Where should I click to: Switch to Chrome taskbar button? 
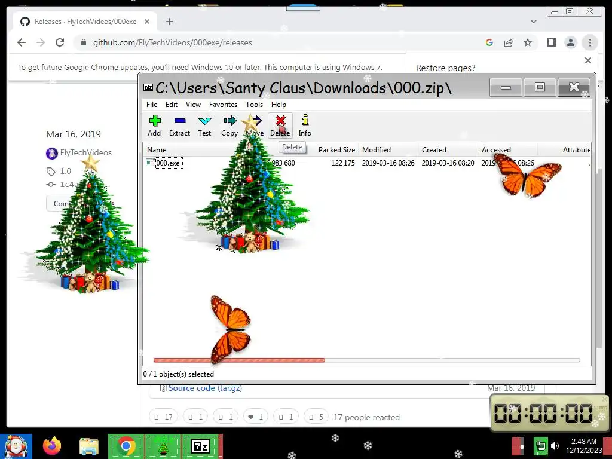[126, 446]
